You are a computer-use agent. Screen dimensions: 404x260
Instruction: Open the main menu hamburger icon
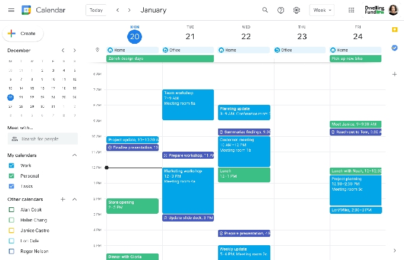10,10
